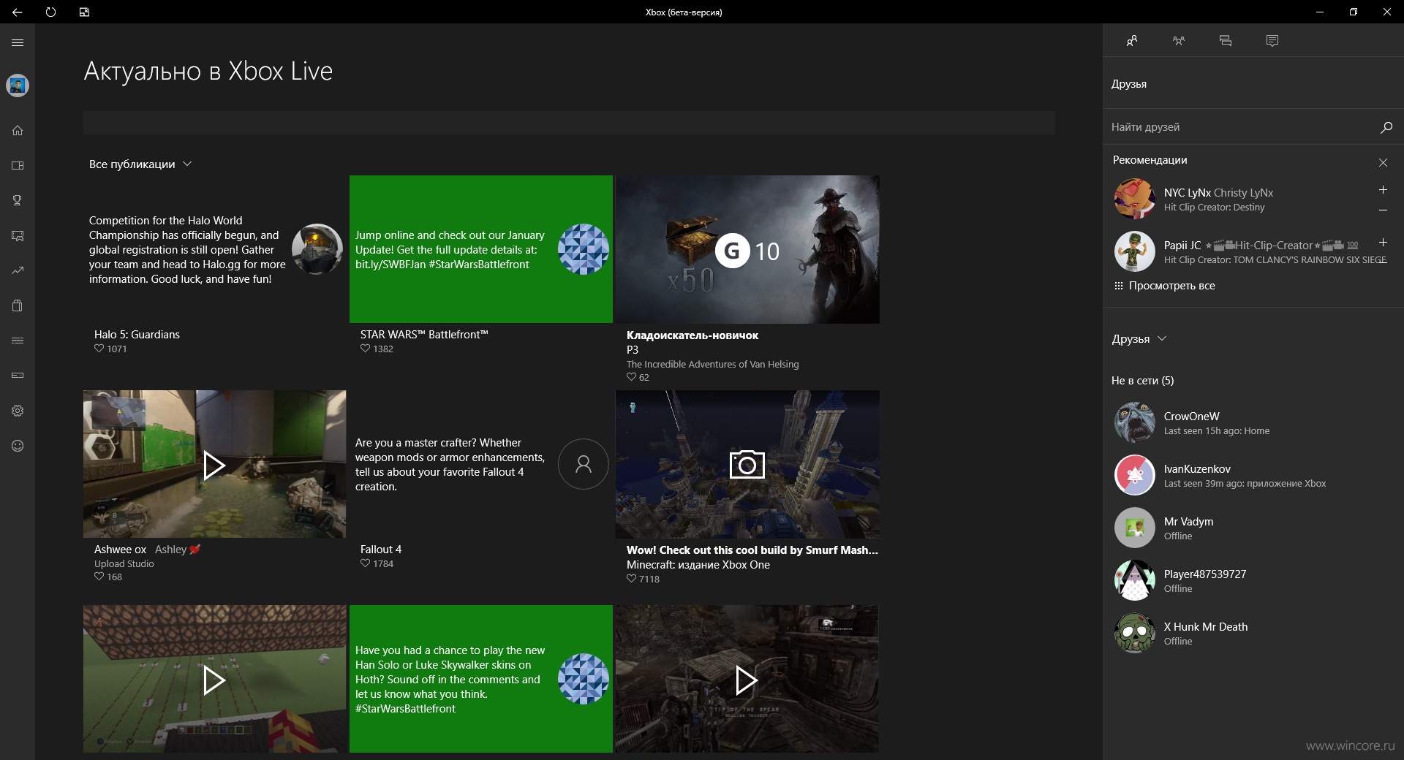Open X Hunk Mr Death friend entry

pos(1253,633)
